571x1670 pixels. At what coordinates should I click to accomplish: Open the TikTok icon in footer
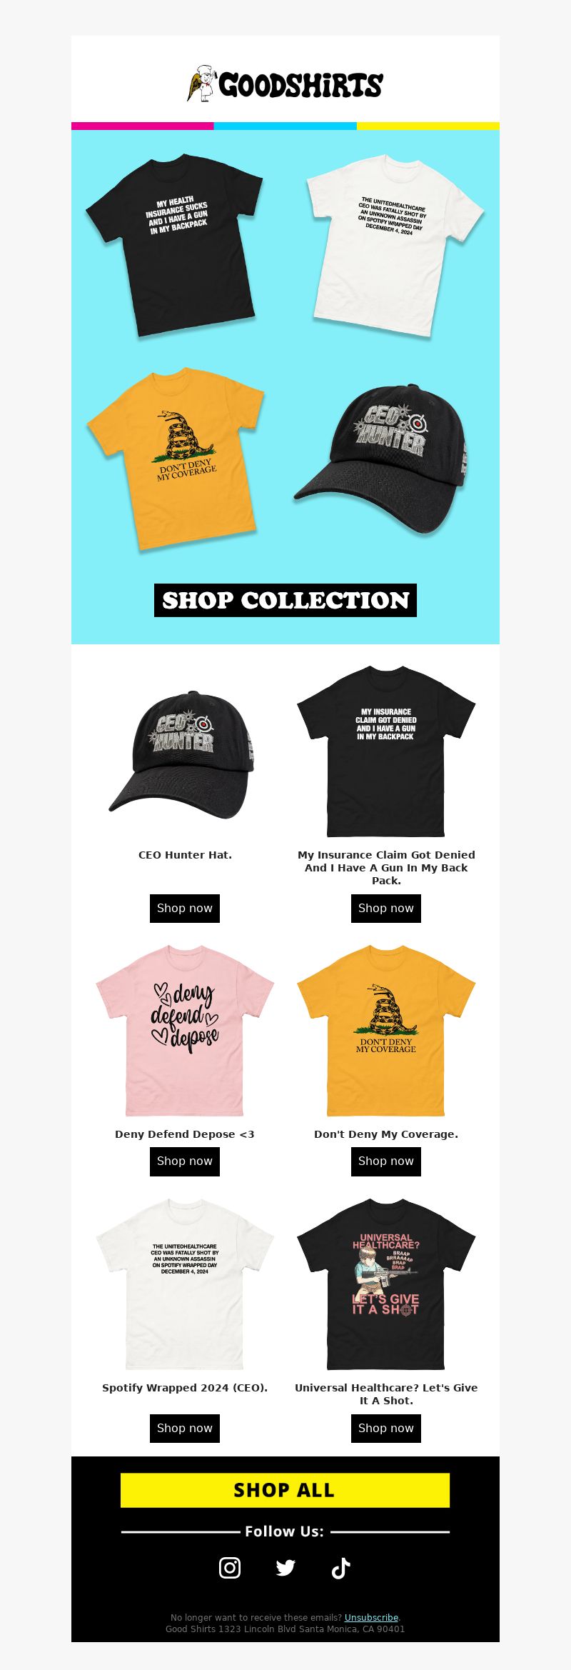coord(341,1567)
